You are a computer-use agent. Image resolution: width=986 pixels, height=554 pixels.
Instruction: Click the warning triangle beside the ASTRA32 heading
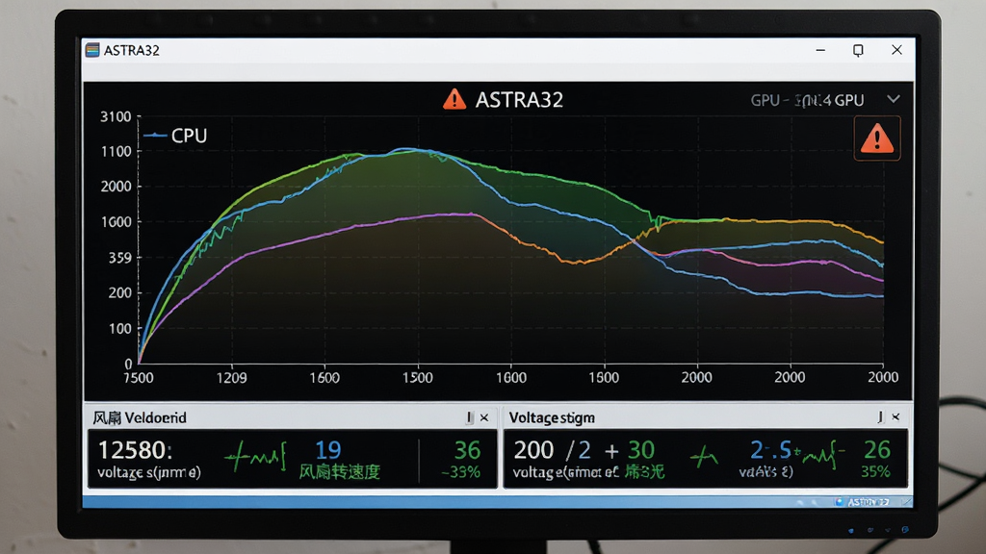[454, 99]
